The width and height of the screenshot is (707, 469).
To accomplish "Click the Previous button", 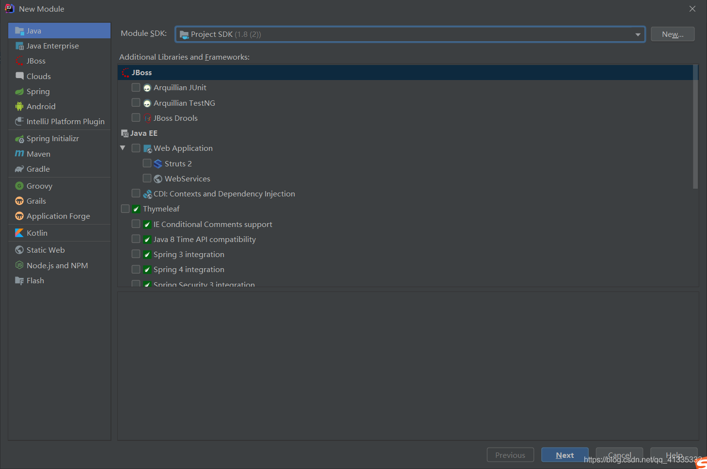I will click(x=510, y=455).
